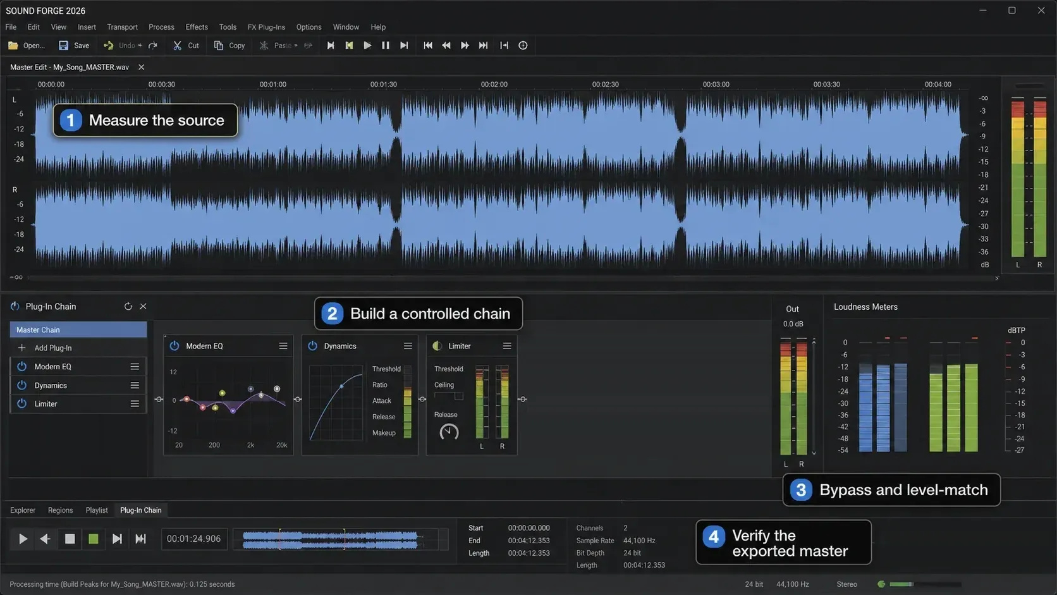
Task: Click the 00:02:00 ruler marker
Action: pos(494,84)
